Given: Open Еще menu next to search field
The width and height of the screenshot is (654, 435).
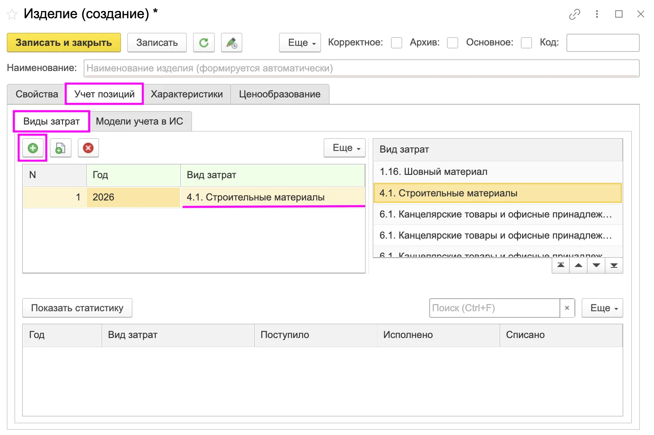Looking at the screenshot, I should pos(602,308).
